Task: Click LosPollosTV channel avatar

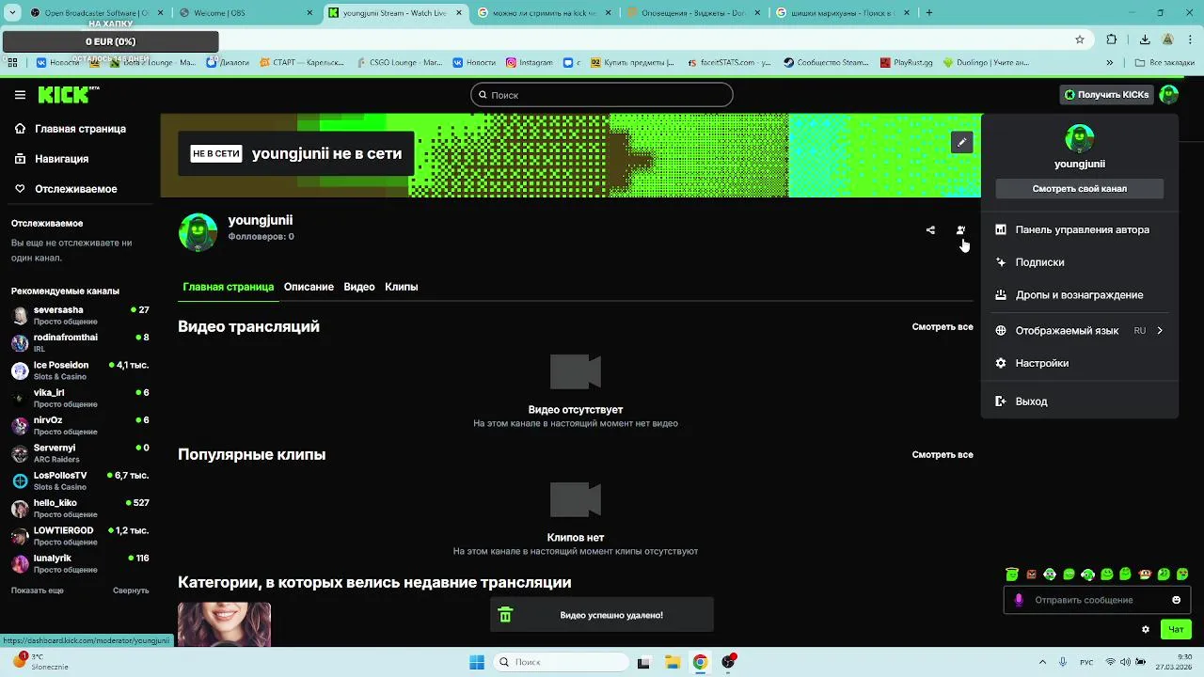Action: pyautogui.click(x=20, y=481)
